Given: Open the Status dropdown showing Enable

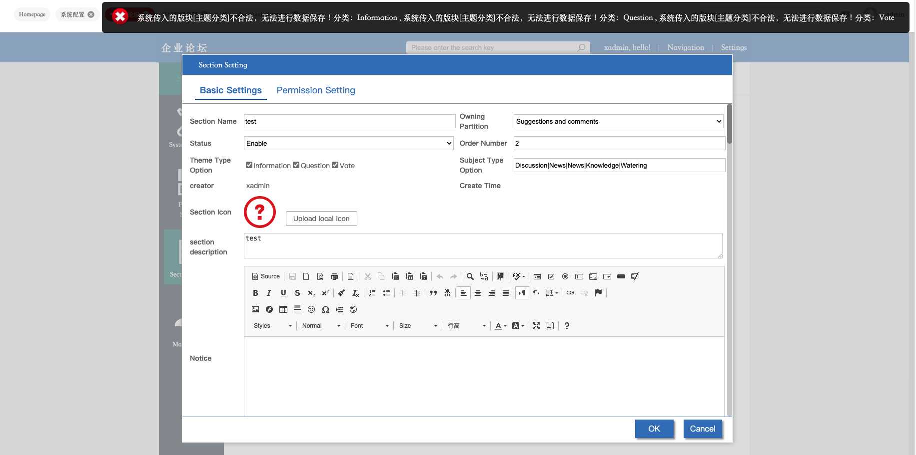Looking at the screenshot, I should pyautogui.click(x=348, y=143).
